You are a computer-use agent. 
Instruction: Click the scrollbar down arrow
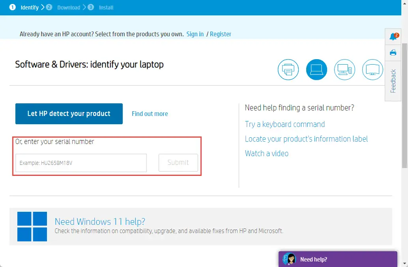click(404, 263)
